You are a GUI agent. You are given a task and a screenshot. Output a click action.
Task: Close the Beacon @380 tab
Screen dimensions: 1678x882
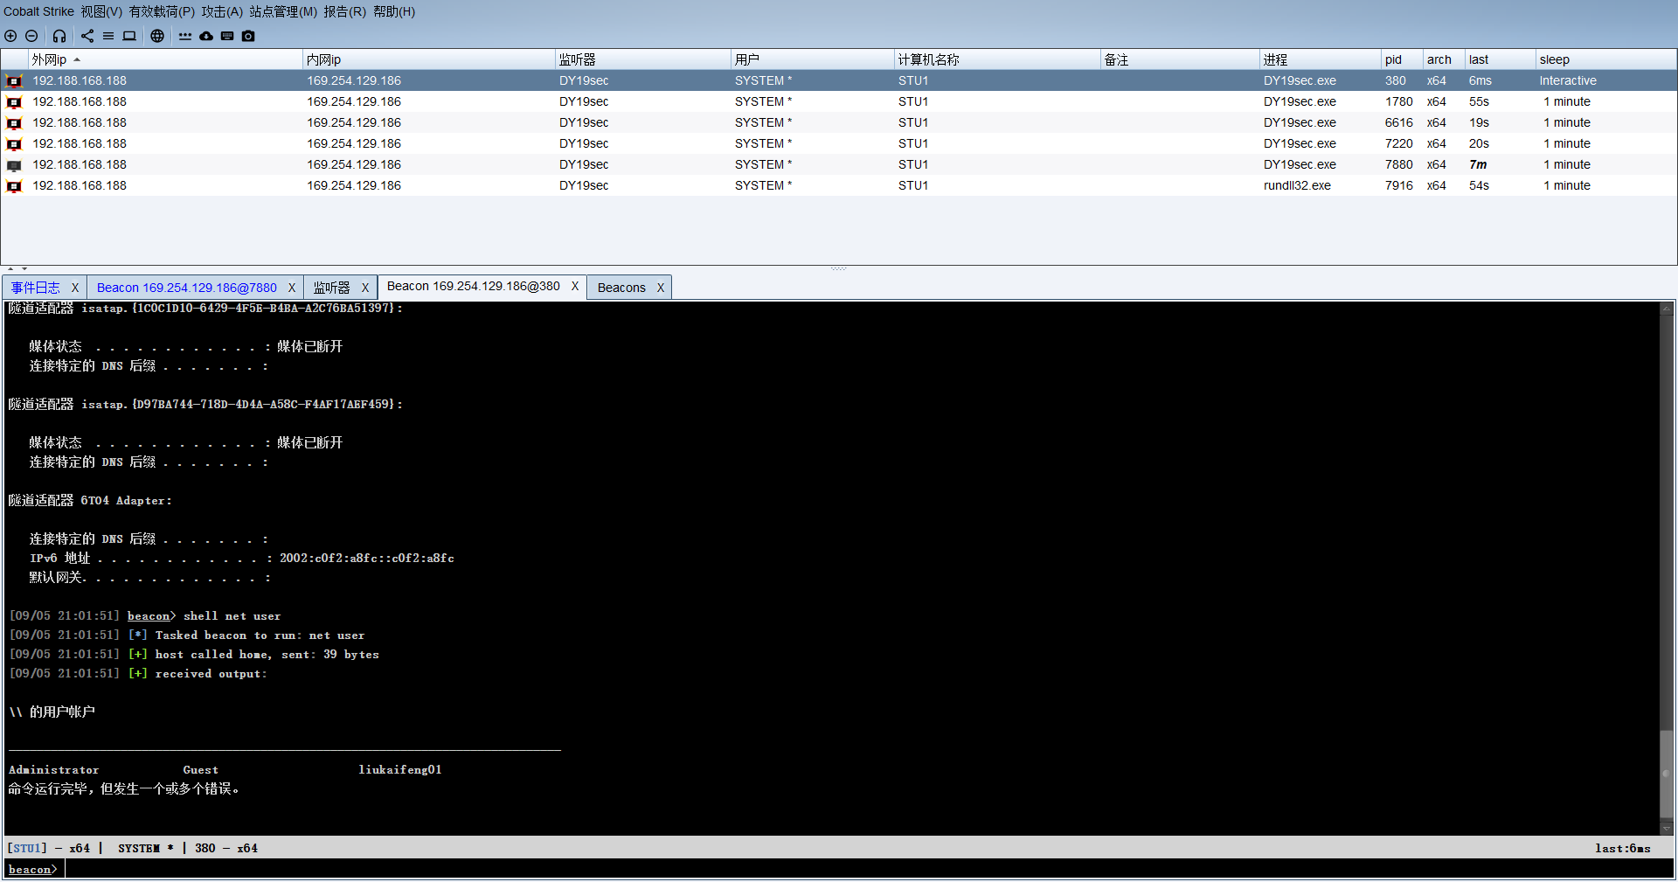[x=575, y=286]
